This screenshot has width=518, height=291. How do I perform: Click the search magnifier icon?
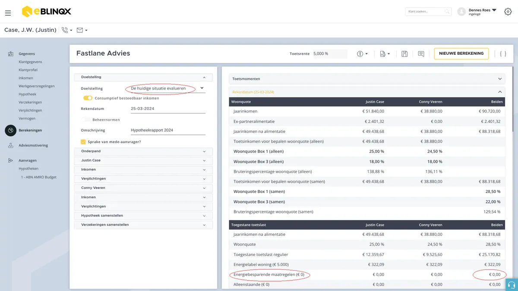click(447, 12)
